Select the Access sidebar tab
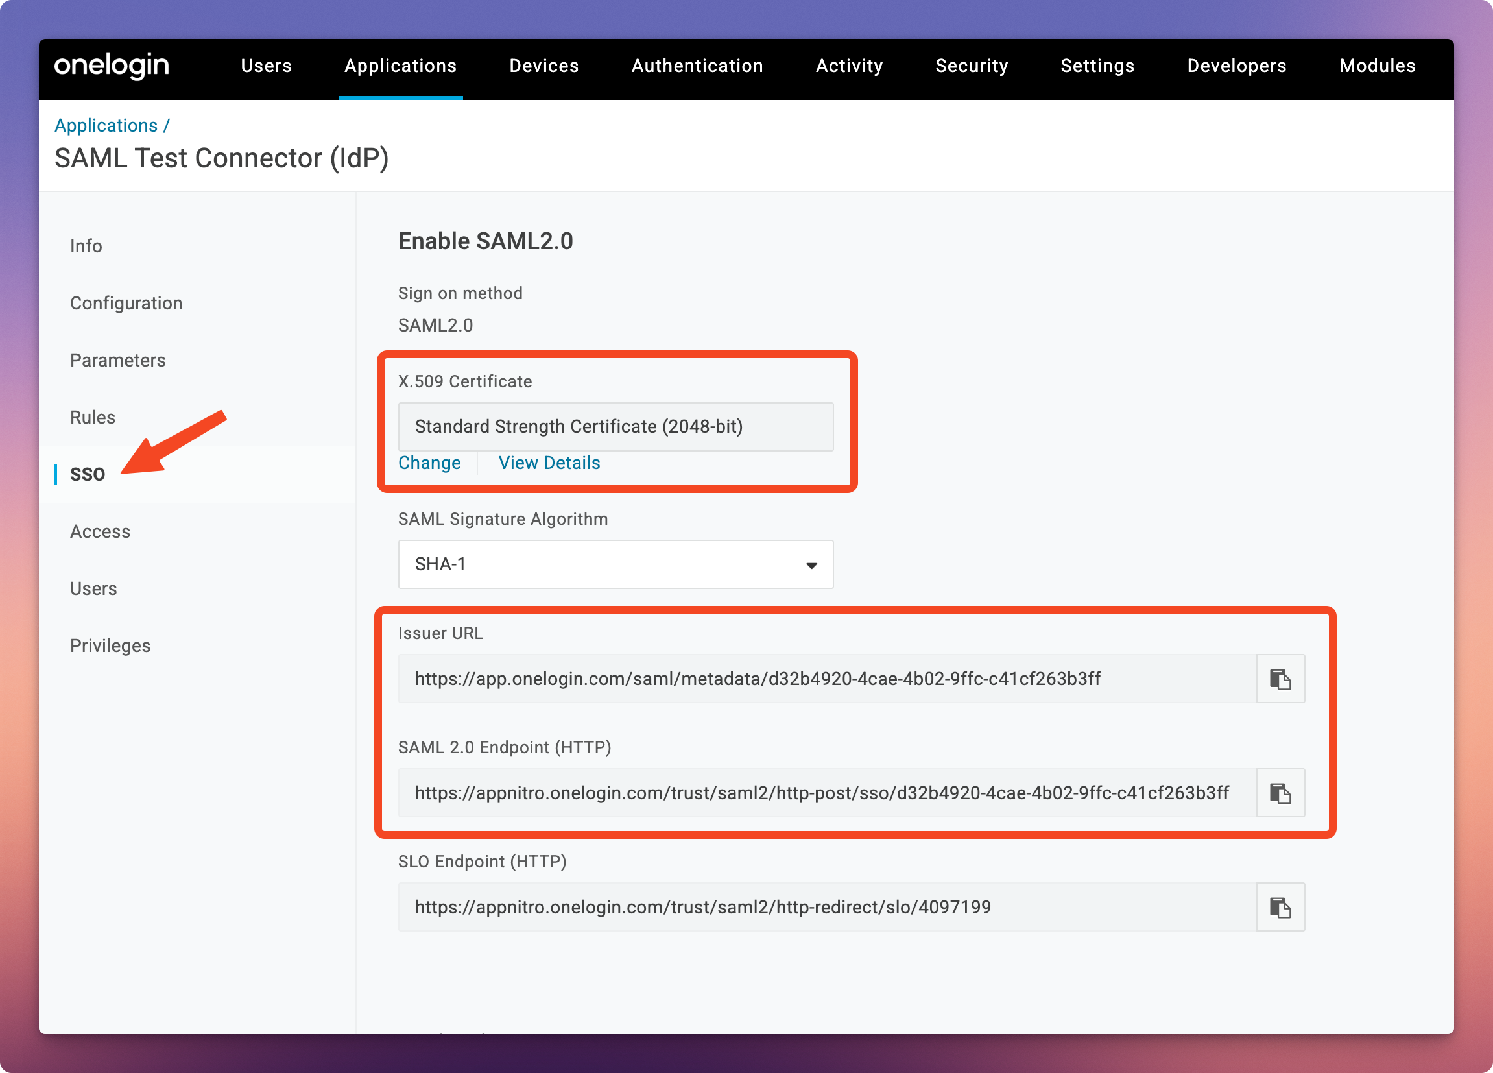The image size is (1493, 1073). (100, 531)
